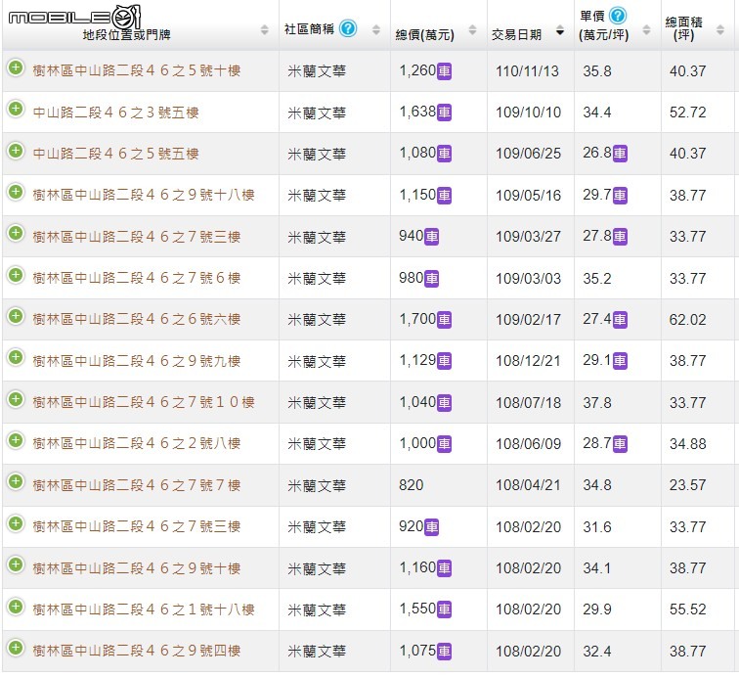Expand row for 46之7號7樓
This screenshot has width=739, height=677.
pos(16,481)
